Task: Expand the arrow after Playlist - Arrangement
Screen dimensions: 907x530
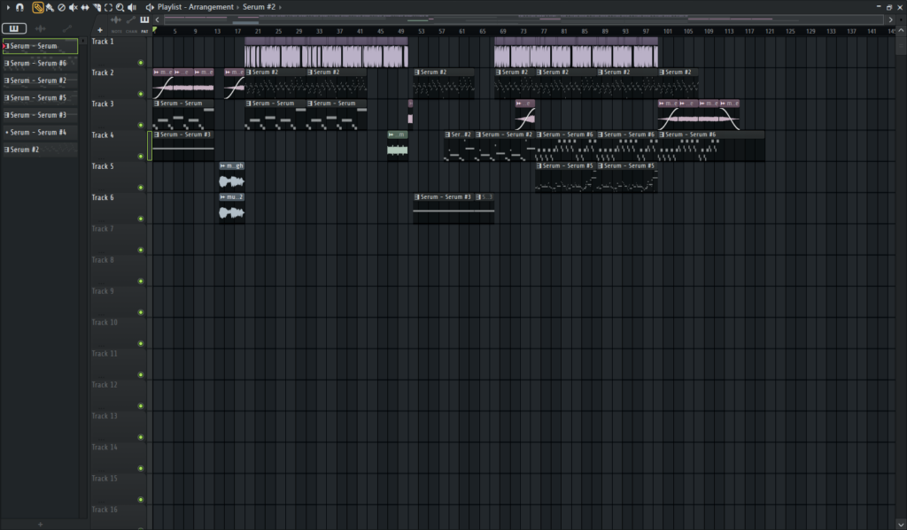Action: (238, 7)
